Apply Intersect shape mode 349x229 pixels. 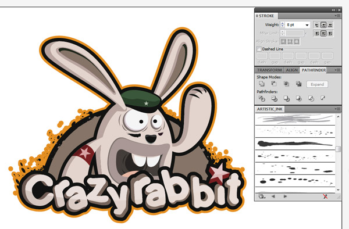(x=286, y=84)
